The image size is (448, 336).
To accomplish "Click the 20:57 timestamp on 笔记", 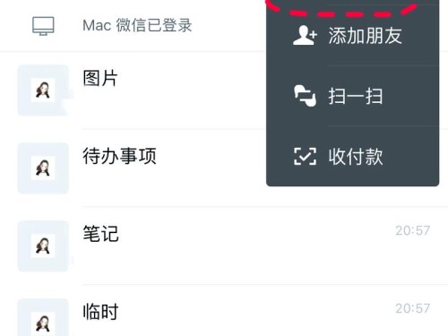I will click(413, 230).
